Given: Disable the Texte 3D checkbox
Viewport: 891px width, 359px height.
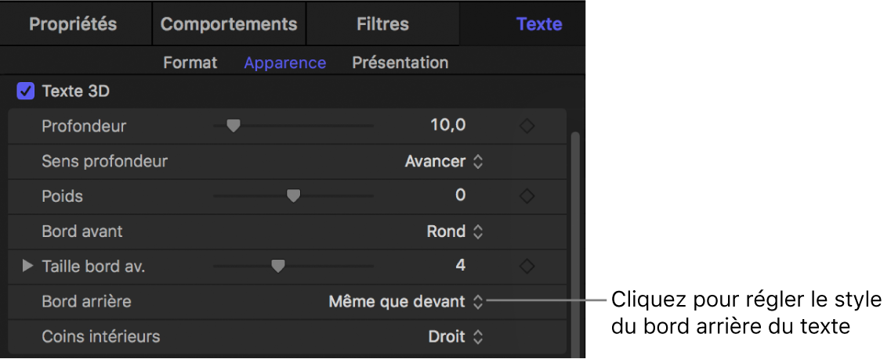Looking at the screenshot, I should [x=26, y=92].
